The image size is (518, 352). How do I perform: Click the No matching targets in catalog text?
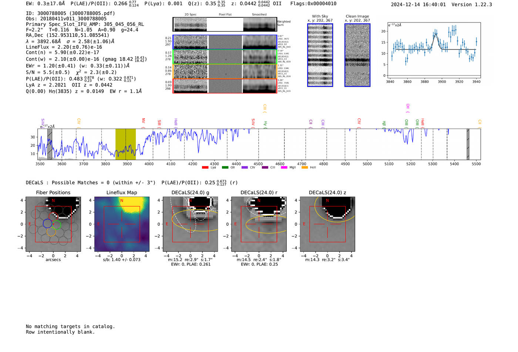70,327
